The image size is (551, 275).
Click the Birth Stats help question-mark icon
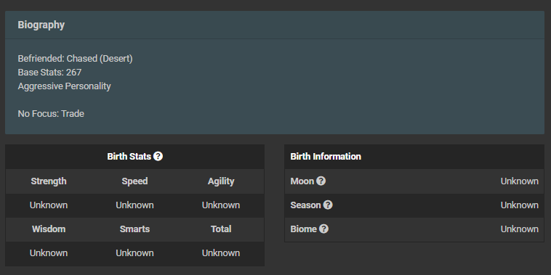tap(158, 156)
